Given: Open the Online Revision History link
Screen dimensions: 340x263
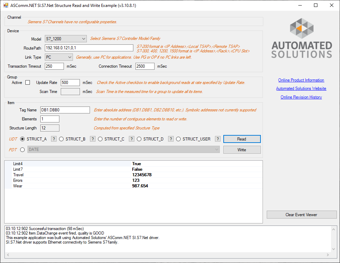Looking at the screenshot, I should (x=301, y=97).
